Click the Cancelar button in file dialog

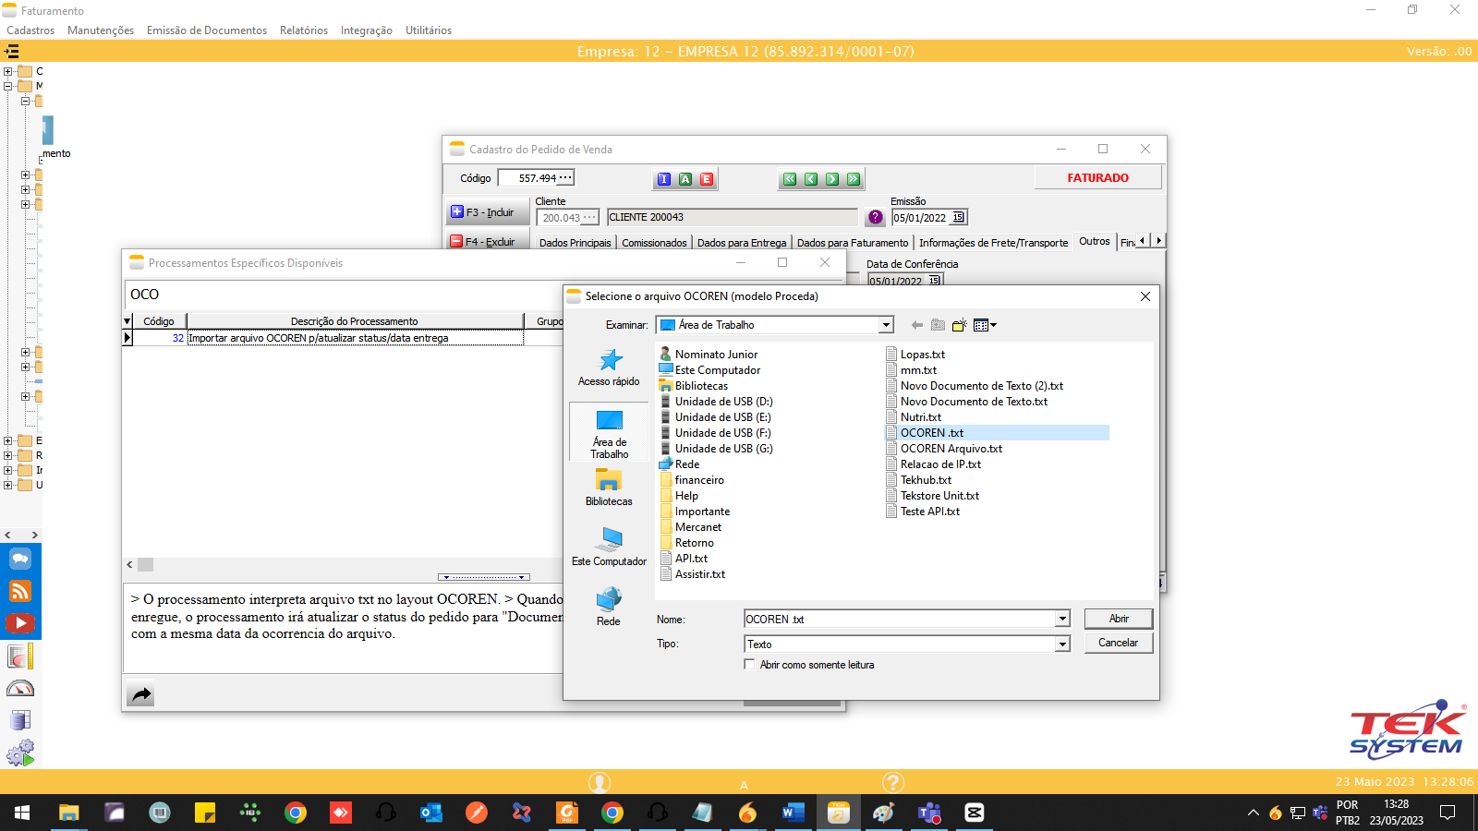[1119, 643]
